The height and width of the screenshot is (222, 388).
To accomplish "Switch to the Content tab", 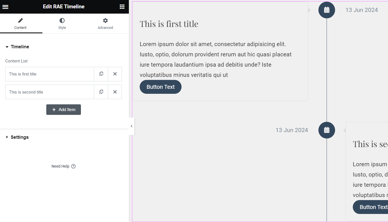I will 21,24.
